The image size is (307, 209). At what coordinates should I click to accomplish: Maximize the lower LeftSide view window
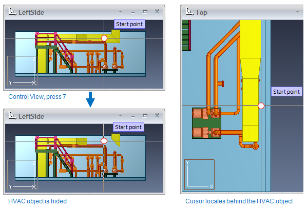[145, 116]
